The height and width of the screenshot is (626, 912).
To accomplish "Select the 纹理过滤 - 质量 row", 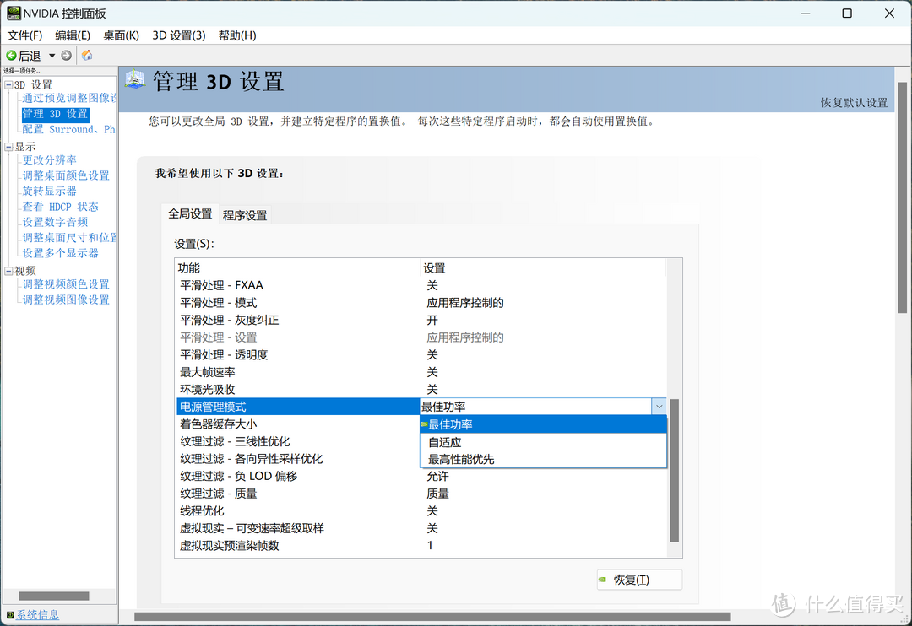I will (421, 494).
